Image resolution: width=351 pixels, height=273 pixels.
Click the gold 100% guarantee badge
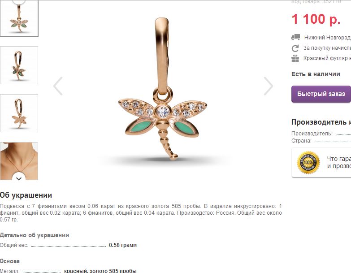[x=308, y=162]
